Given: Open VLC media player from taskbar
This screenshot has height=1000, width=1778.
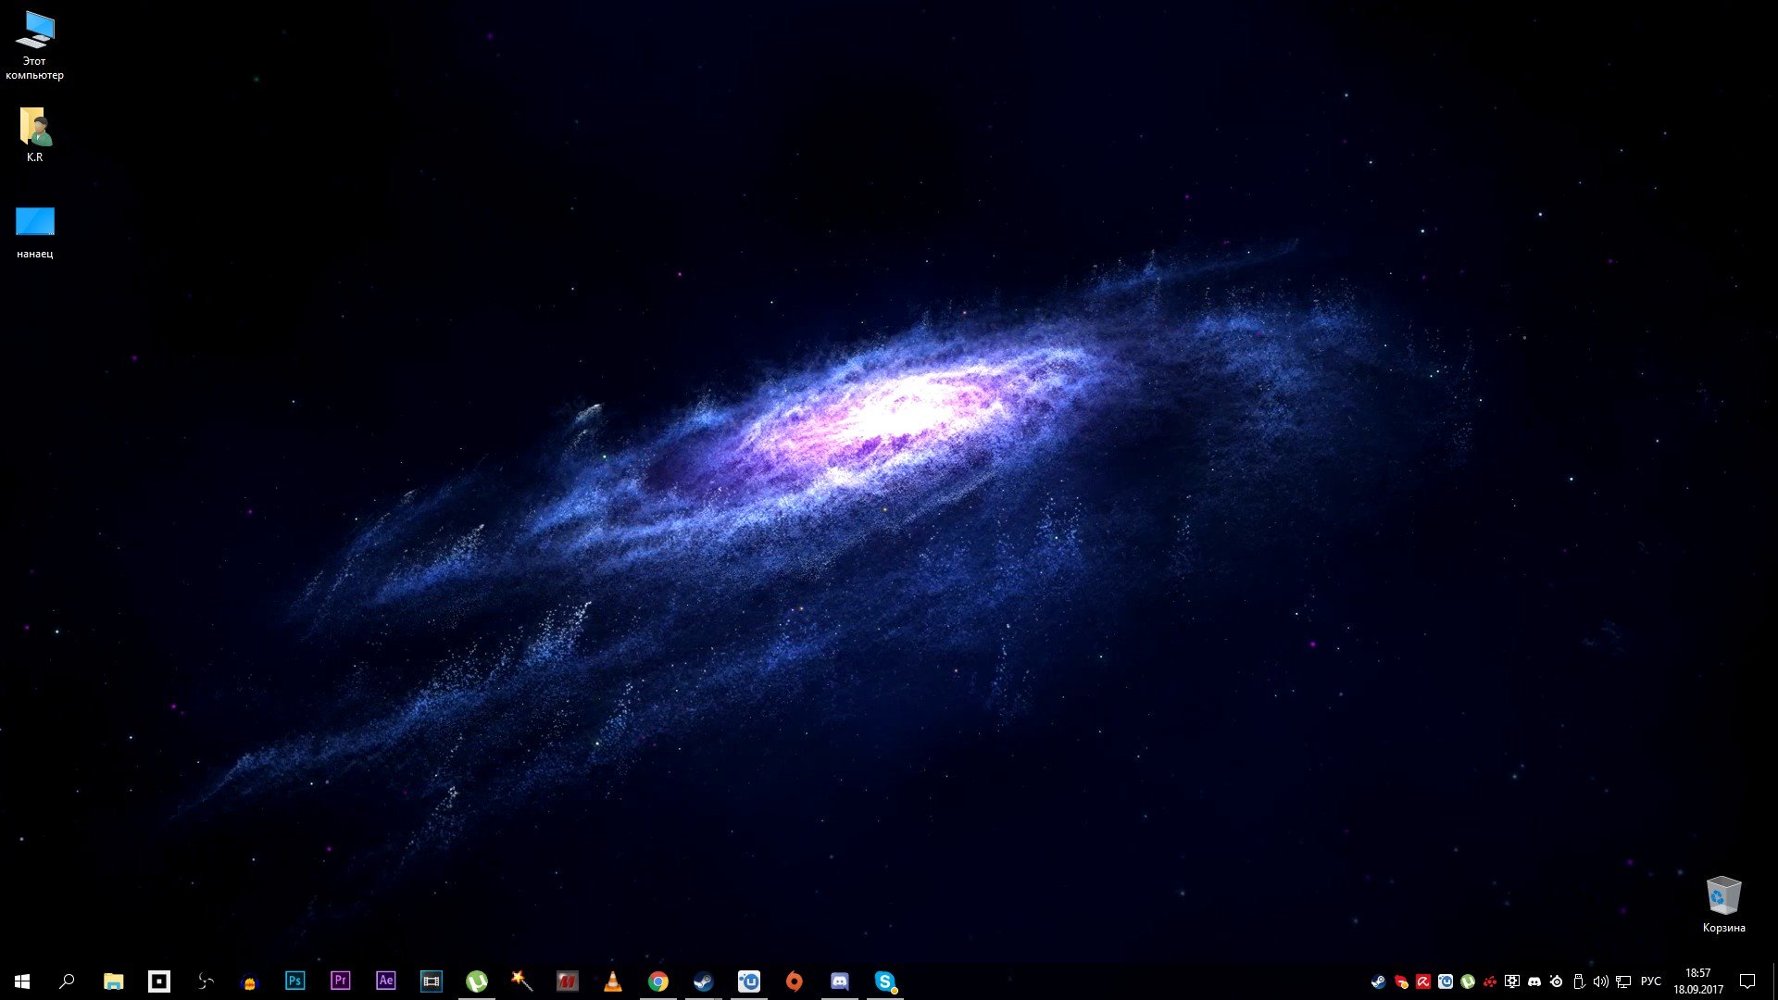Looking at the screenshot, I should coord(613,981).
